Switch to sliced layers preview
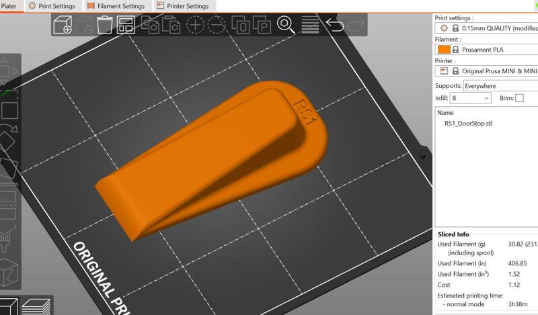 (37, 306)
